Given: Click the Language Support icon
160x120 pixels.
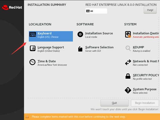Looking at the screenshot, I should [33, 48].
